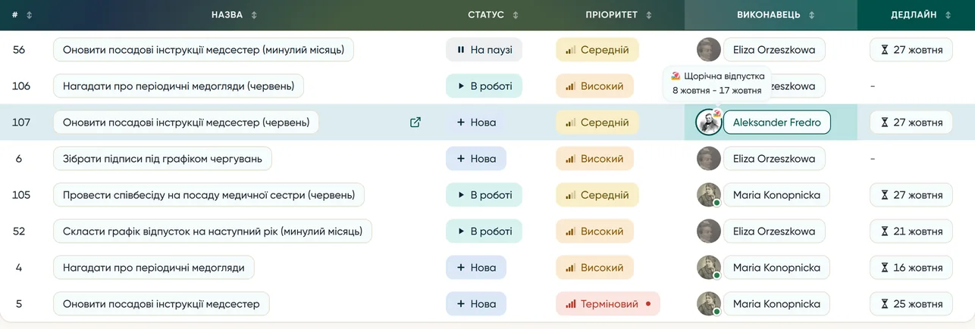Sort by Назва column arrows

254,15
